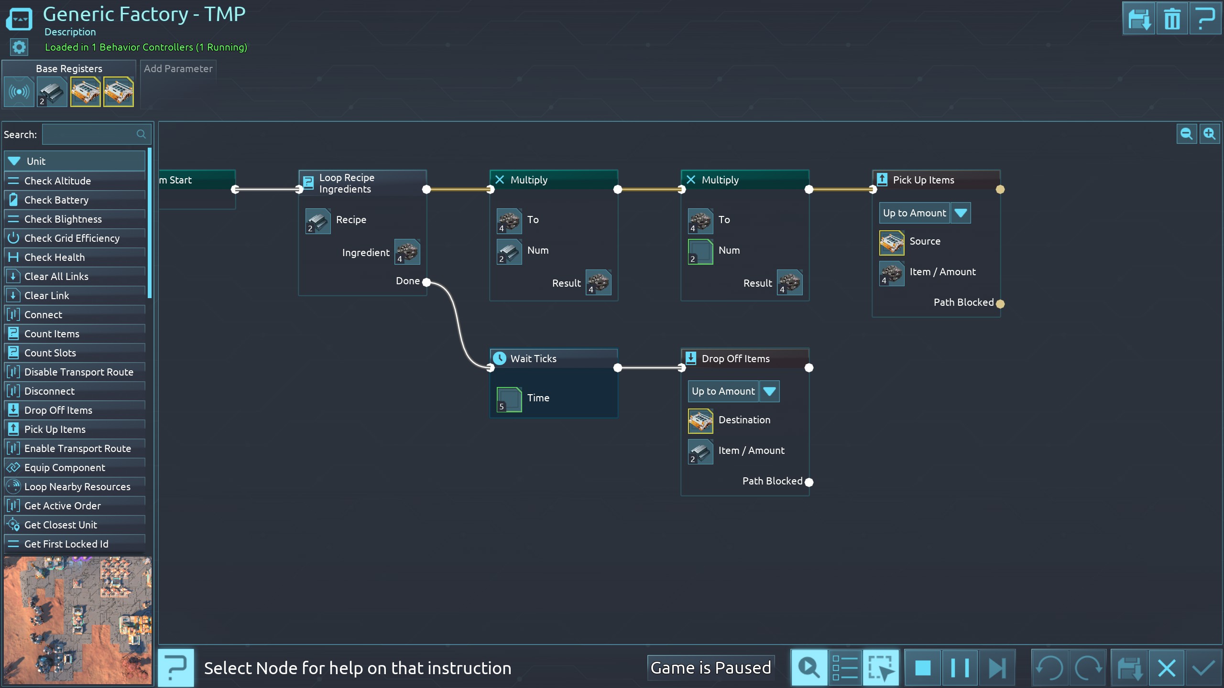Viewport: 1224px width, 688px height.
Task: Toggle the box selection mode icon
Action: coord(881,667)
